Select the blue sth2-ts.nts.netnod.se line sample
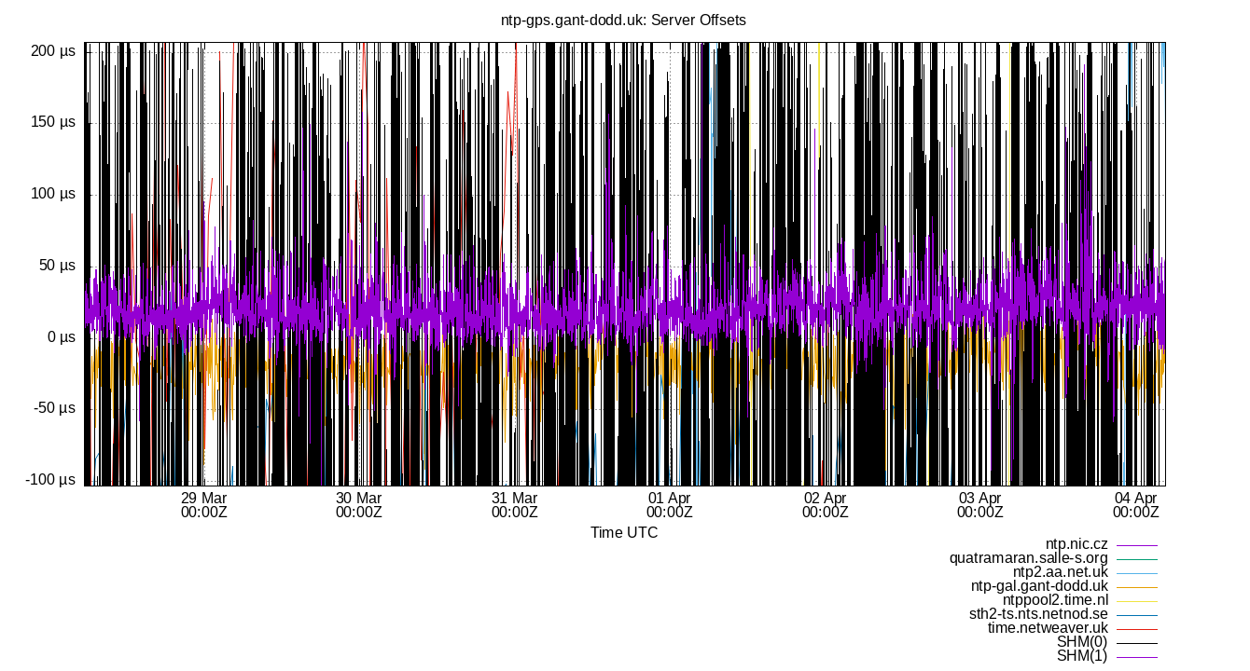This screenshot has width=1250, height=671. (1138, 614)
